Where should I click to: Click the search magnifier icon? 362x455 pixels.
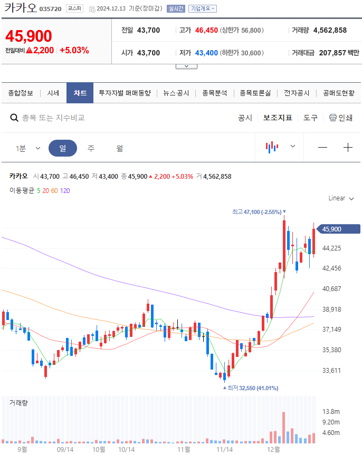pos(14,118)
